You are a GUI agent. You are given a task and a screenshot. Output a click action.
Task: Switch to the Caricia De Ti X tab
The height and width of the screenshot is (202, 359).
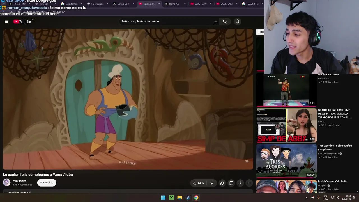click(x=123, y=4)
